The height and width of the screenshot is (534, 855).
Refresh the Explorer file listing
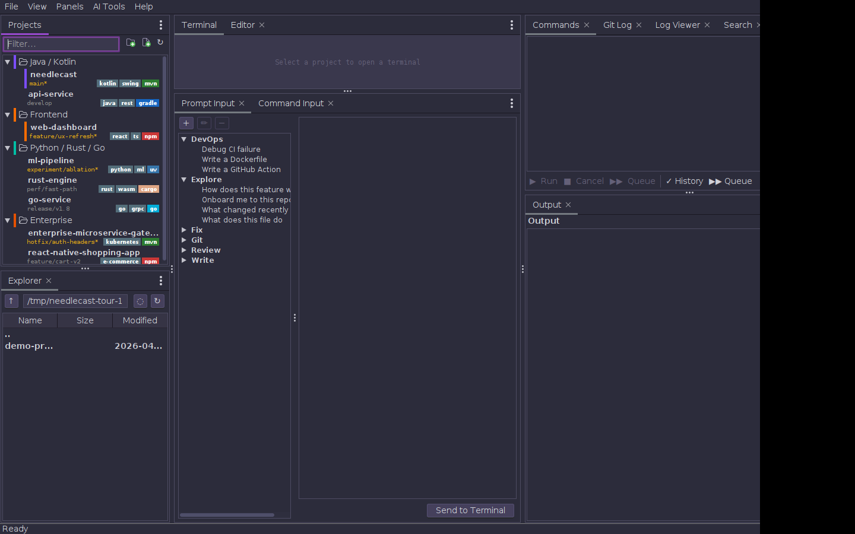pos(157,301)
